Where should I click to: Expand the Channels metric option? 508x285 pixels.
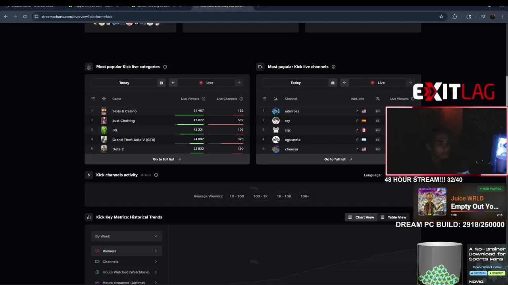[127, 262]
